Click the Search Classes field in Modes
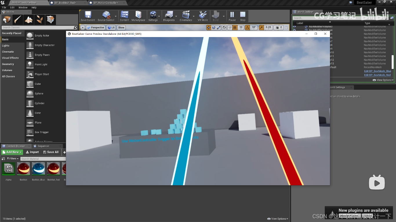Image resolution: width=396 pixels, height=222 pixels. click(x=37, y=27)
